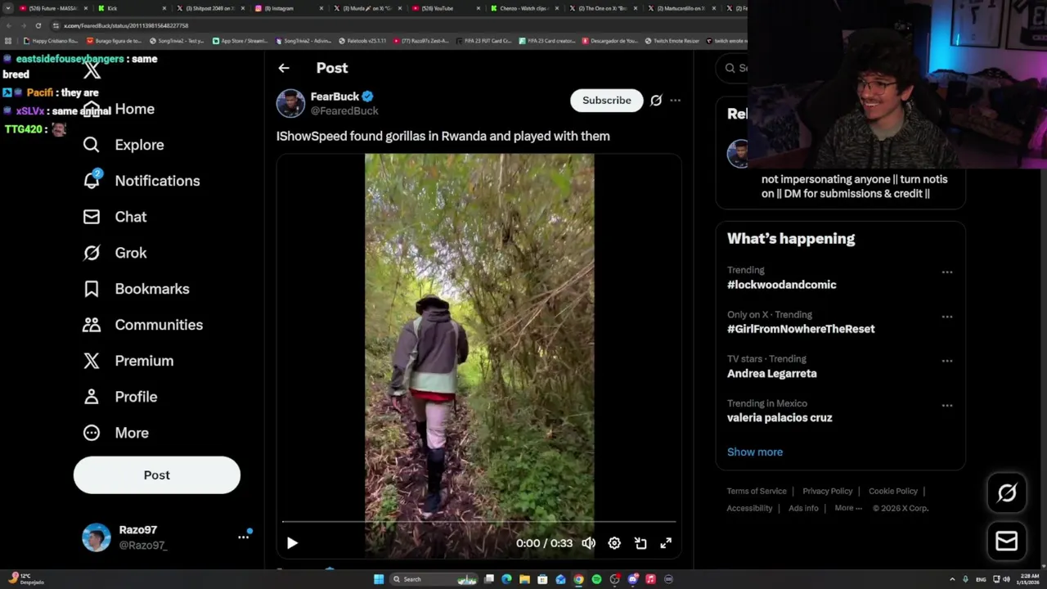
Task: Switch to the Shitpost 2049 X tab
Action: pyautogui.click(x=209, y=8)
